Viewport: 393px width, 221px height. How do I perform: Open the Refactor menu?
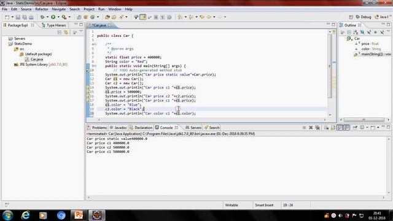pyautogui.click(x=42, y=9)
